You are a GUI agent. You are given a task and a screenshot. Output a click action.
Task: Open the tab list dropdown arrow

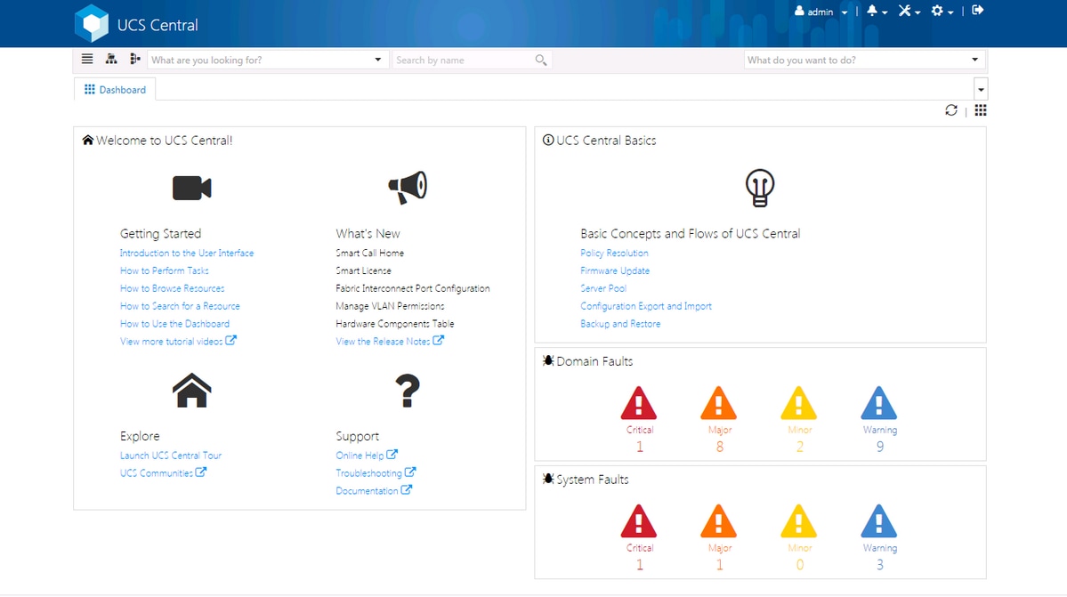click(981, 89)
